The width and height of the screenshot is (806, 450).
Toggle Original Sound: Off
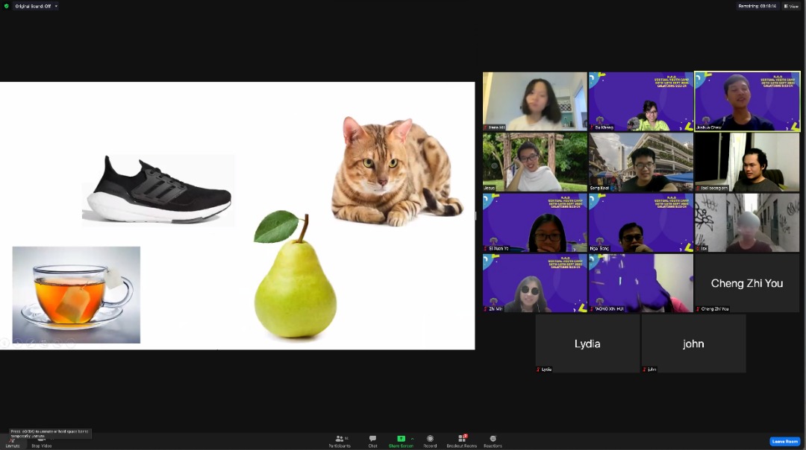32,6
